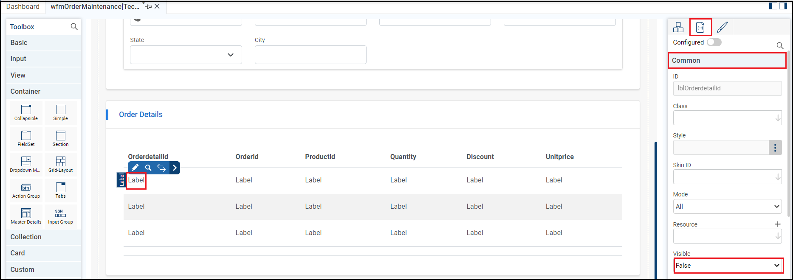This screenshot has height=280, width=793.
Task: Open the properties panel search icon
Action: (780, 45)
